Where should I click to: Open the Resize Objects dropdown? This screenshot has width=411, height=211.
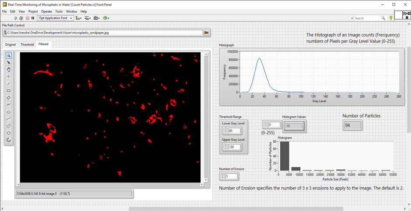tap(97, 18)
